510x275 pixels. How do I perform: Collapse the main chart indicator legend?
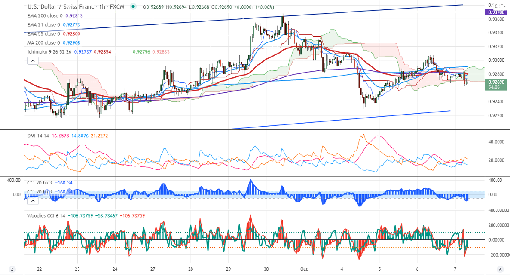[x=33, y=61]
